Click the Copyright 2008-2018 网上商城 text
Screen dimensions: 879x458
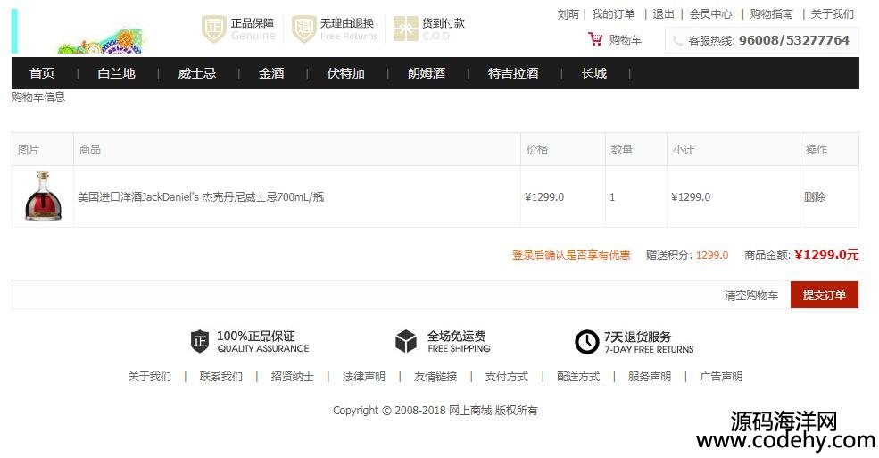point(435,411)
